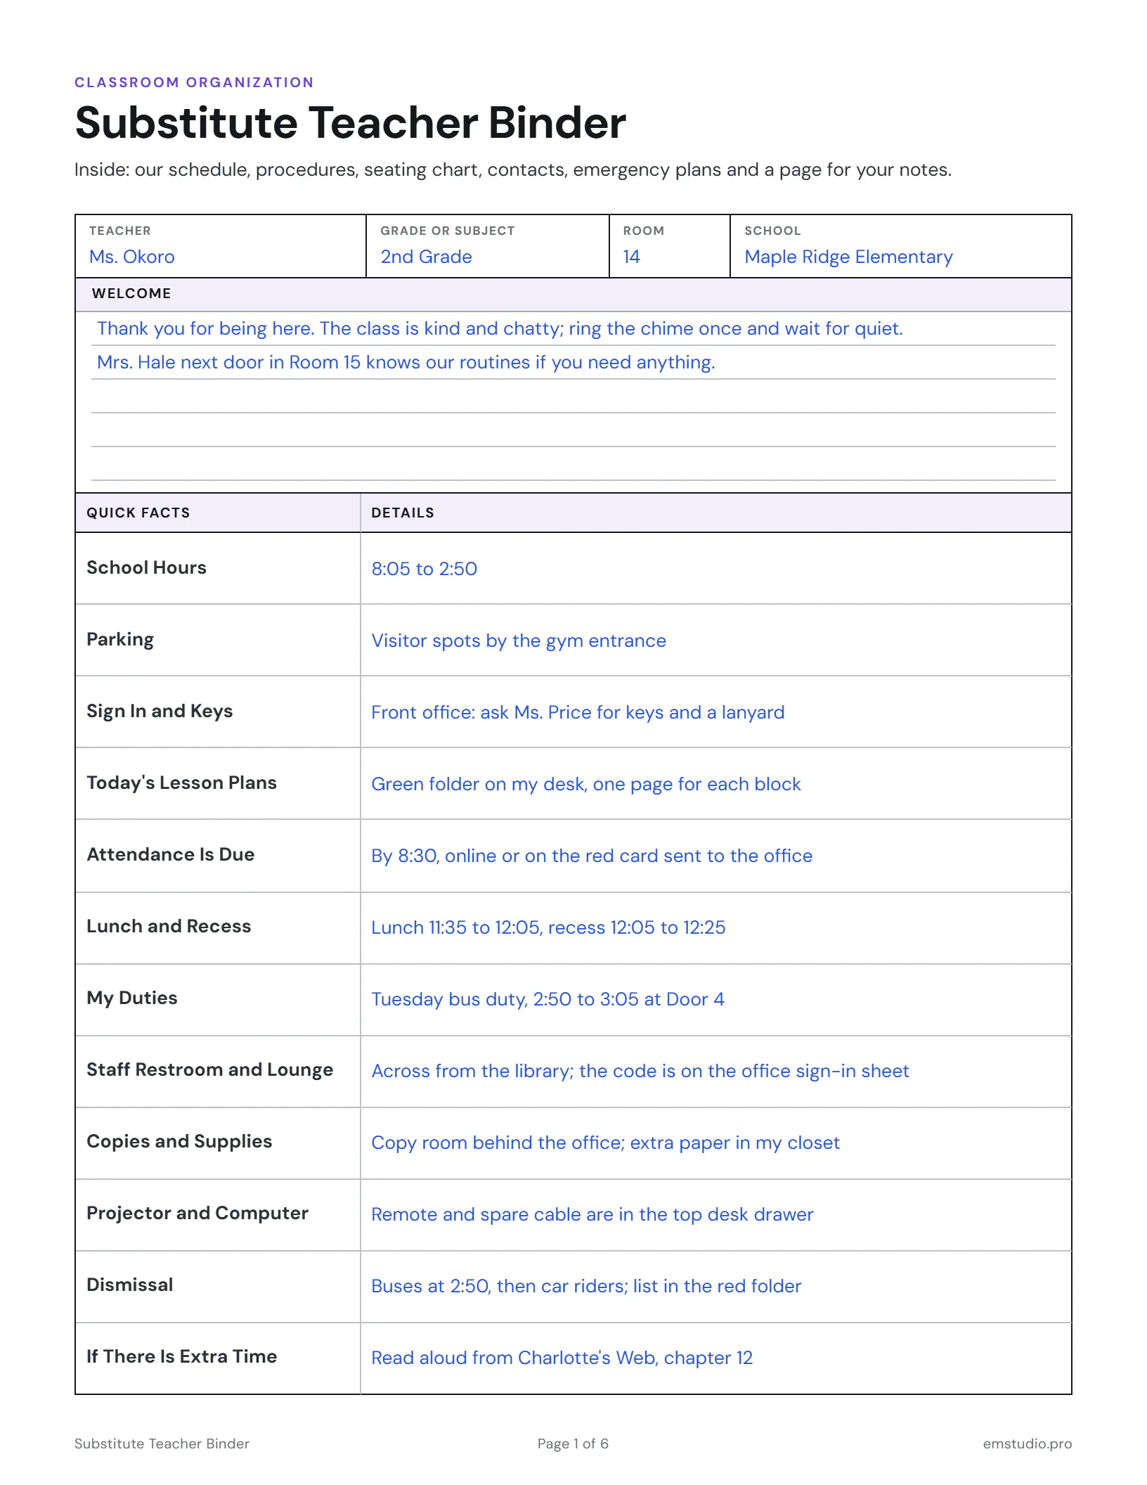Click the 'GRADE OR SUBJECT' field label
Screen dimensions: 1147x1485
(x=447, y=231)
